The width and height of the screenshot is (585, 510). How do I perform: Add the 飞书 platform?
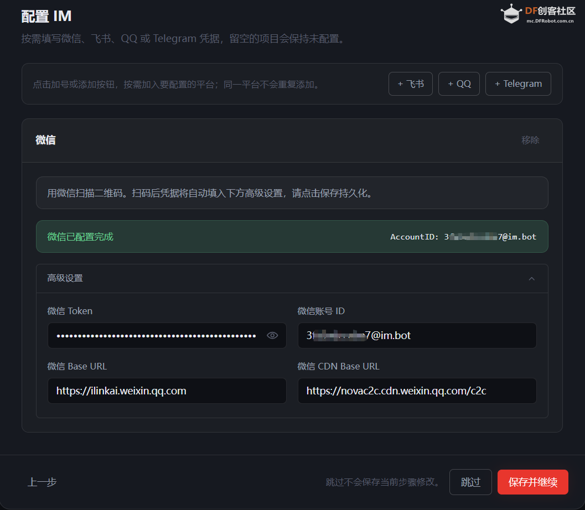pos(411,84)
